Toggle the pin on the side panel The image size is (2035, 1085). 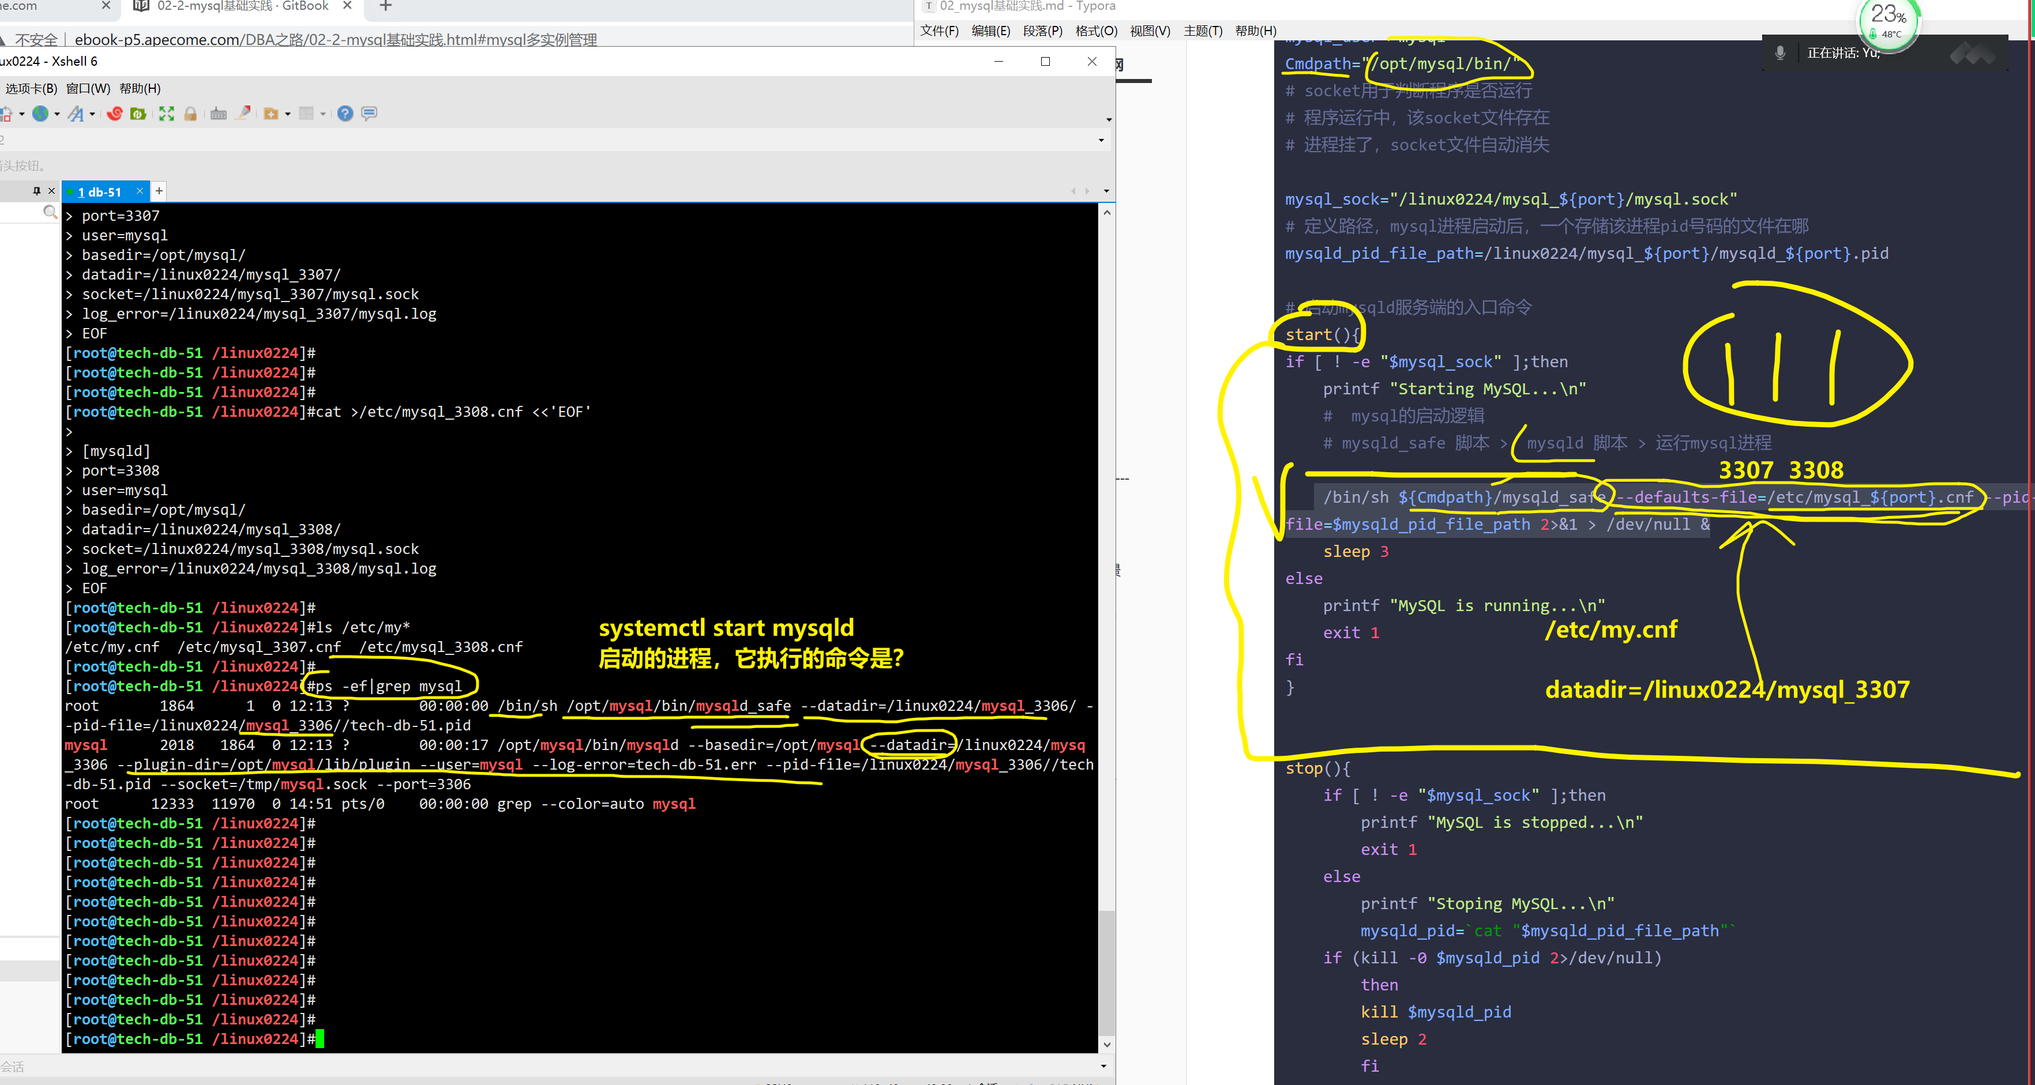click(x=36, y=191)
